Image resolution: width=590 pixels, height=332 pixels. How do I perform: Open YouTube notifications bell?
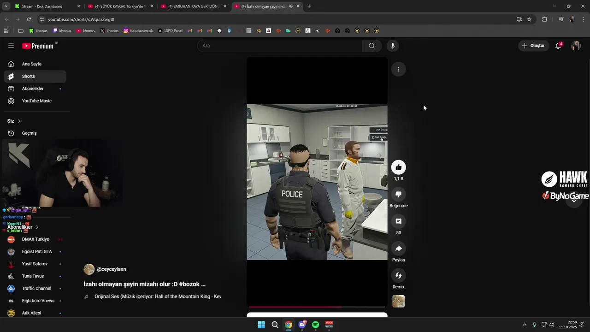point(558,46)
